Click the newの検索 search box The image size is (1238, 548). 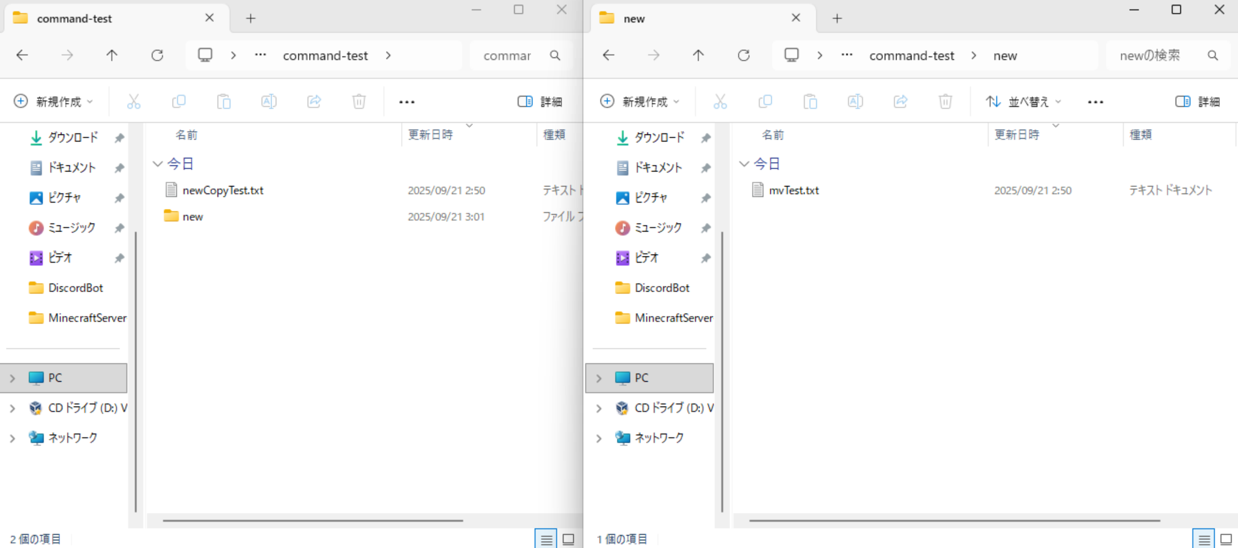[x=1150, y=56]
